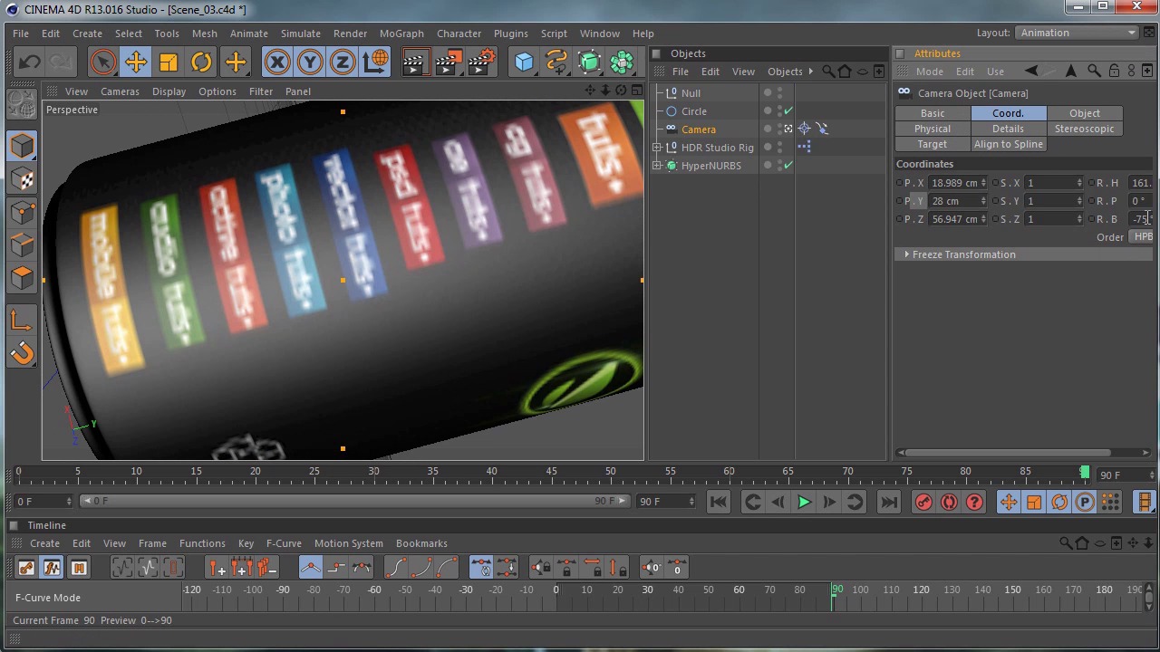Toggle the Camera's active view square icon
Image resolution: width=1160 pixels, height=652 pixels.
tap(788, 129)
